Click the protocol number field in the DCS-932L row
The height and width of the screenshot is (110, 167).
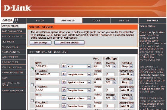coord(110,74)
